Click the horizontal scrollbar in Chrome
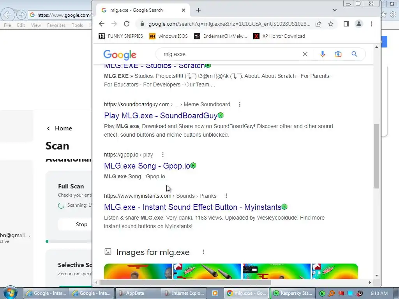Screen dimensions: 399x299 [x=185, y=282]
